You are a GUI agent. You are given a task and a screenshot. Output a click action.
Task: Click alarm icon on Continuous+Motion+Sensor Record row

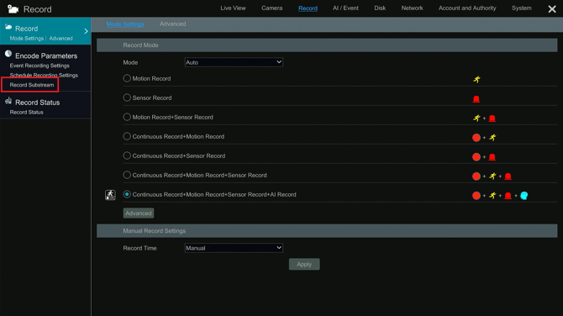(x=508, y=176)
